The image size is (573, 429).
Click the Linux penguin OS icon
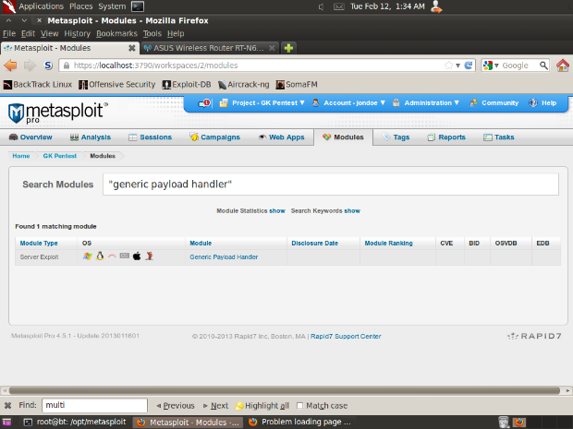click(x=100, y=256)
